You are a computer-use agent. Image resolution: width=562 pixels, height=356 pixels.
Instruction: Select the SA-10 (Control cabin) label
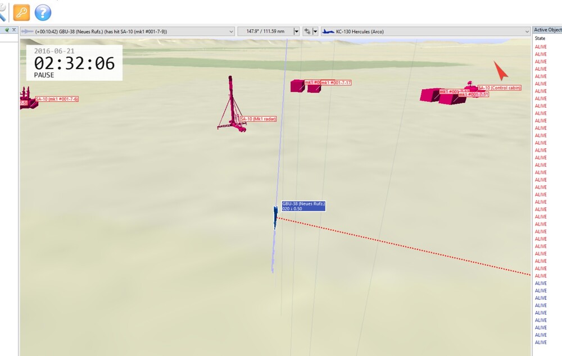(x=500, y=88)
